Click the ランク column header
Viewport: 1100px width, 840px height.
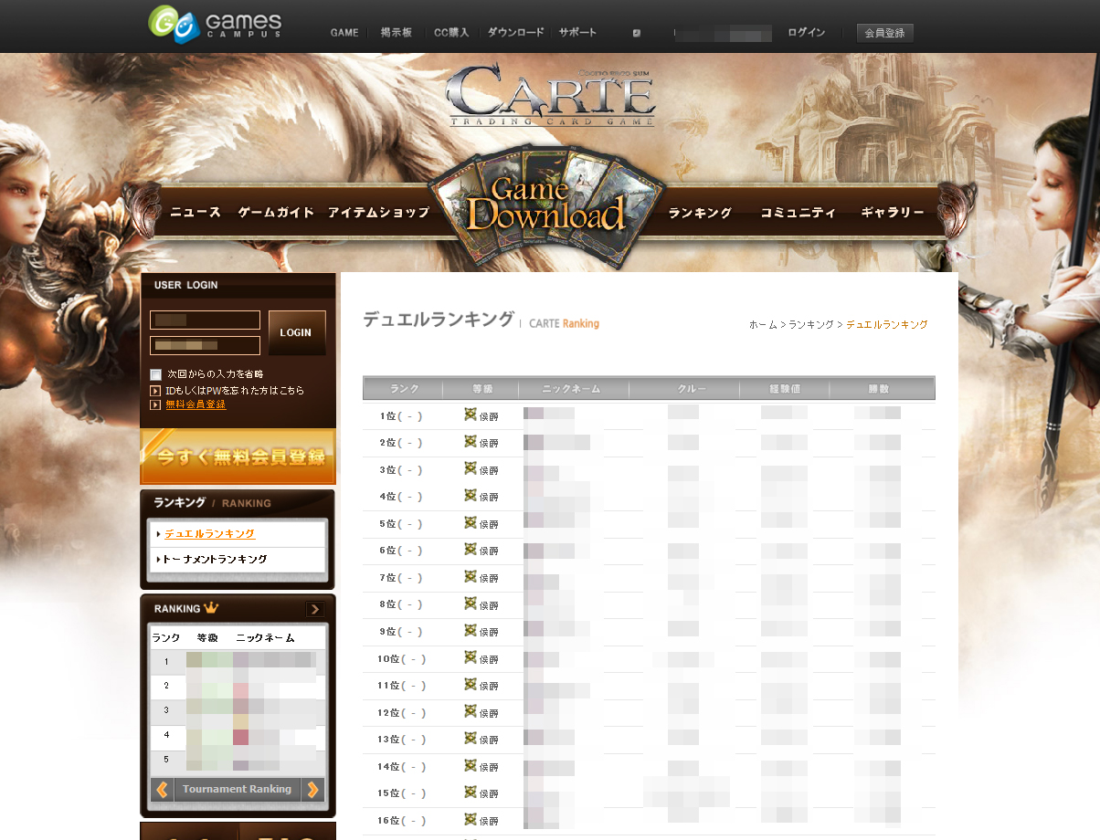[403, 388]
